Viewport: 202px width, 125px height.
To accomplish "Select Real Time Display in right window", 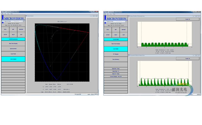I will (x=116, y=44).
